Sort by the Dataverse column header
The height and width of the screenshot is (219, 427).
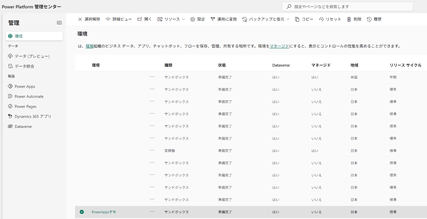click(281, 65)
